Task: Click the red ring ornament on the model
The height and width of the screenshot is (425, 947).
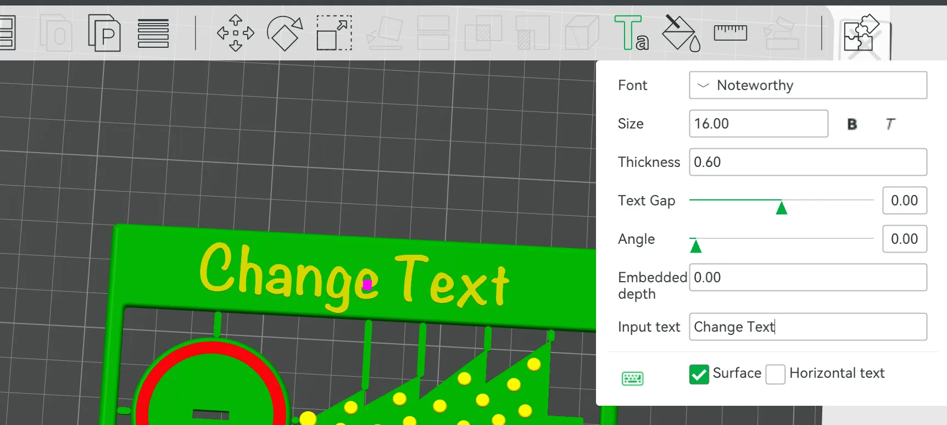Action: (211, 348)
